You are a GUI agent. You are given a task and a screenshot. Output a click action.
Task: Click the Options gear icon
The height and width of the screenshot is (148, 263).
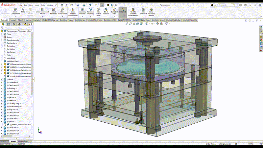[116, 5]
